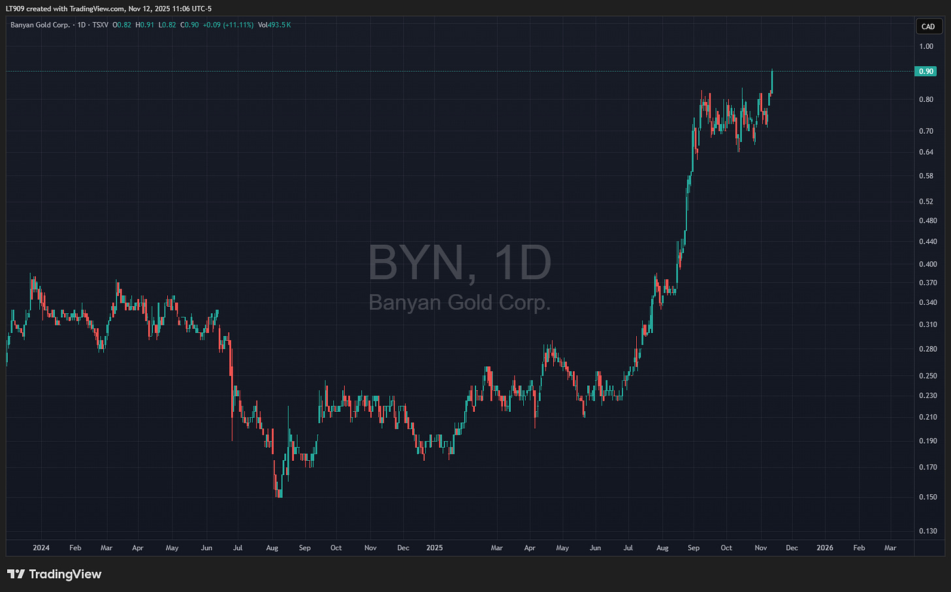Click the 2024 label on time axis
The image size is (951, 592).
point(41,548)
